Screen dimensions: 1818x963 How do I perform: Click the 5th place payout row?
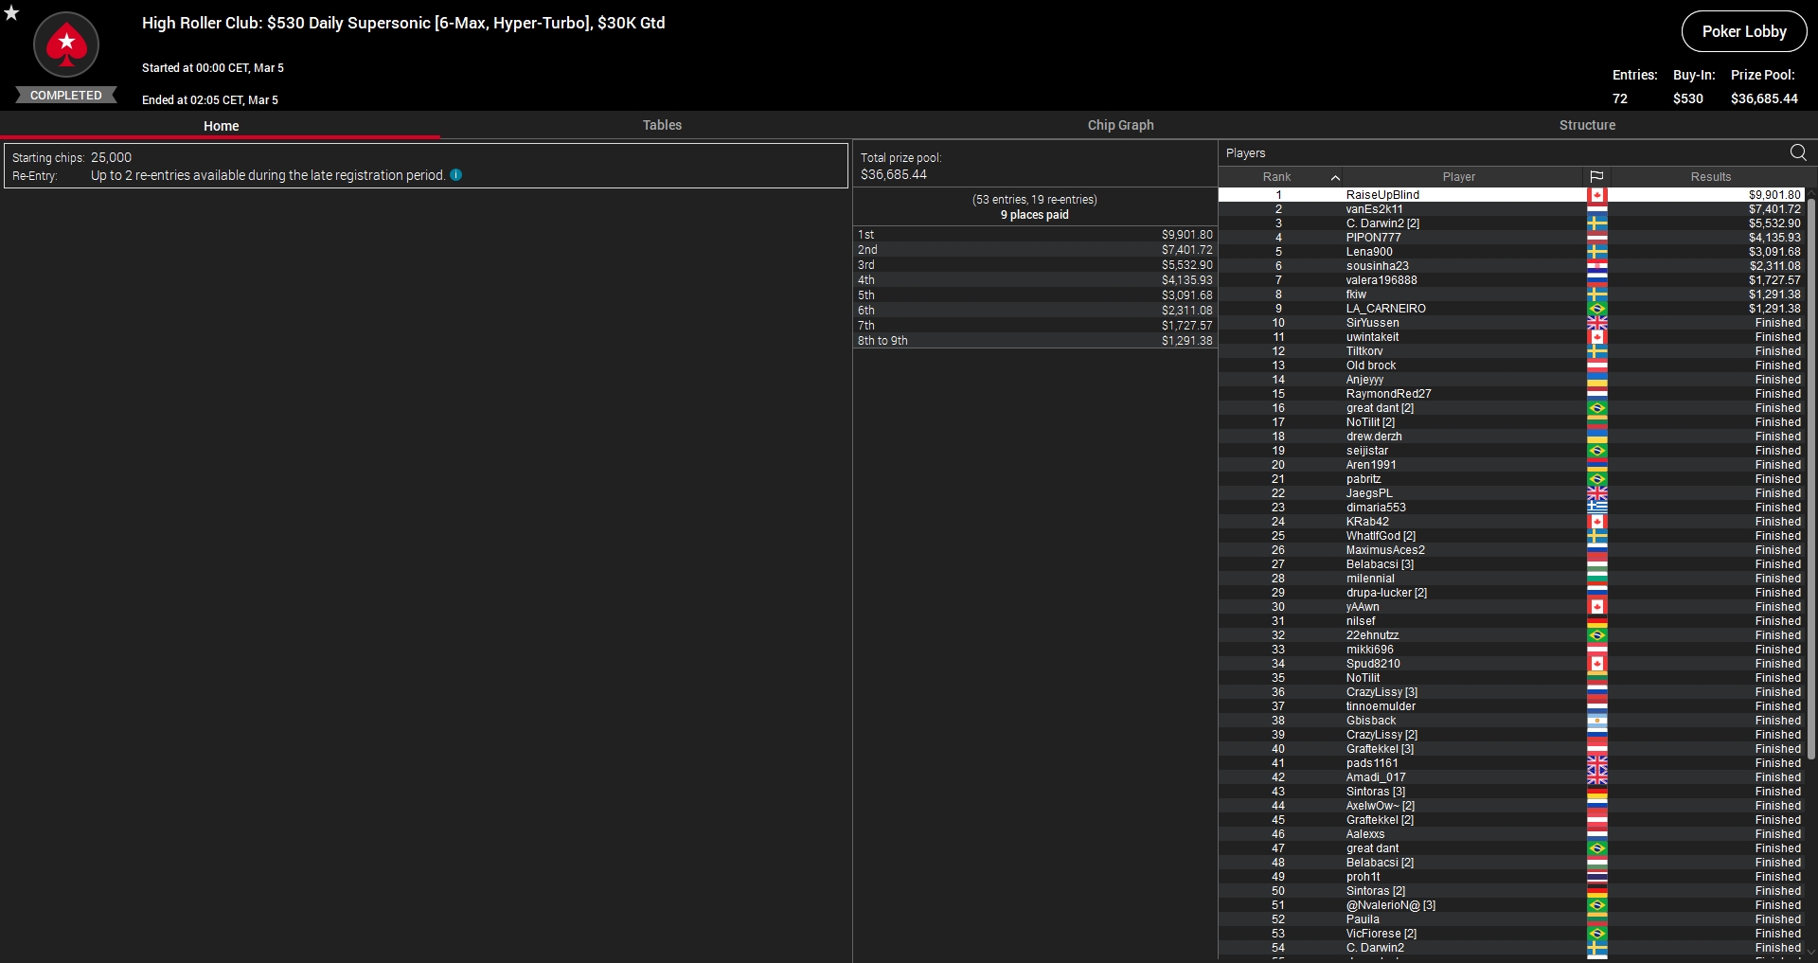1035,295
